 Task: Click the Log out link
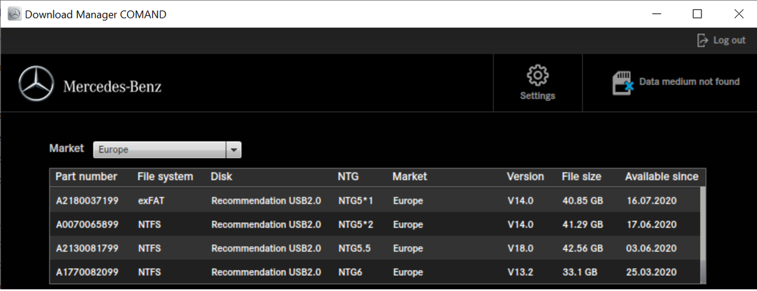729,40
